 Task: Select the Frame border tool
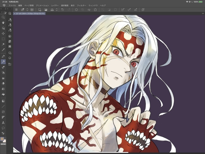(x=3, y=112)
